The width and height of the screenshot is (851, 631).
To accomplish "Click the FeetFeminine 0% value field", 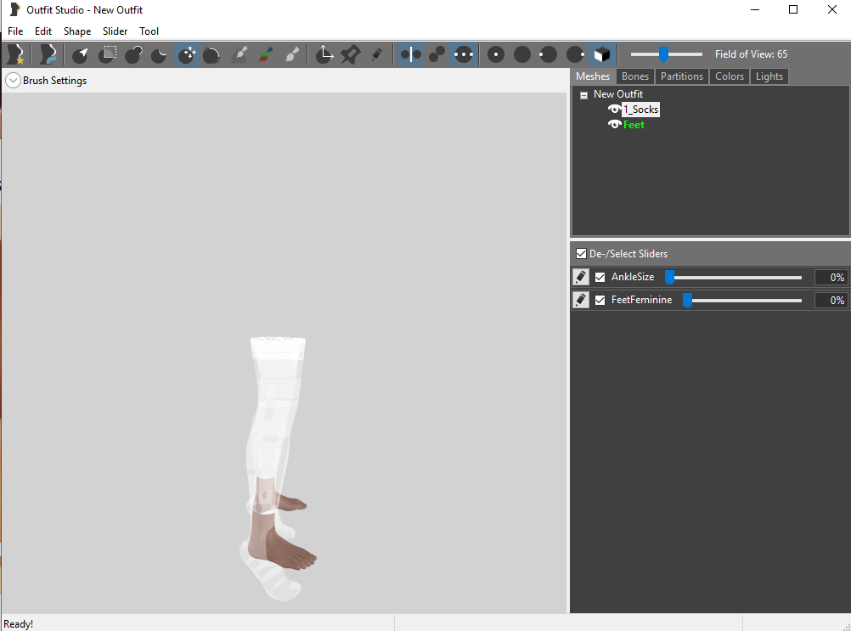I will (831, 300).
